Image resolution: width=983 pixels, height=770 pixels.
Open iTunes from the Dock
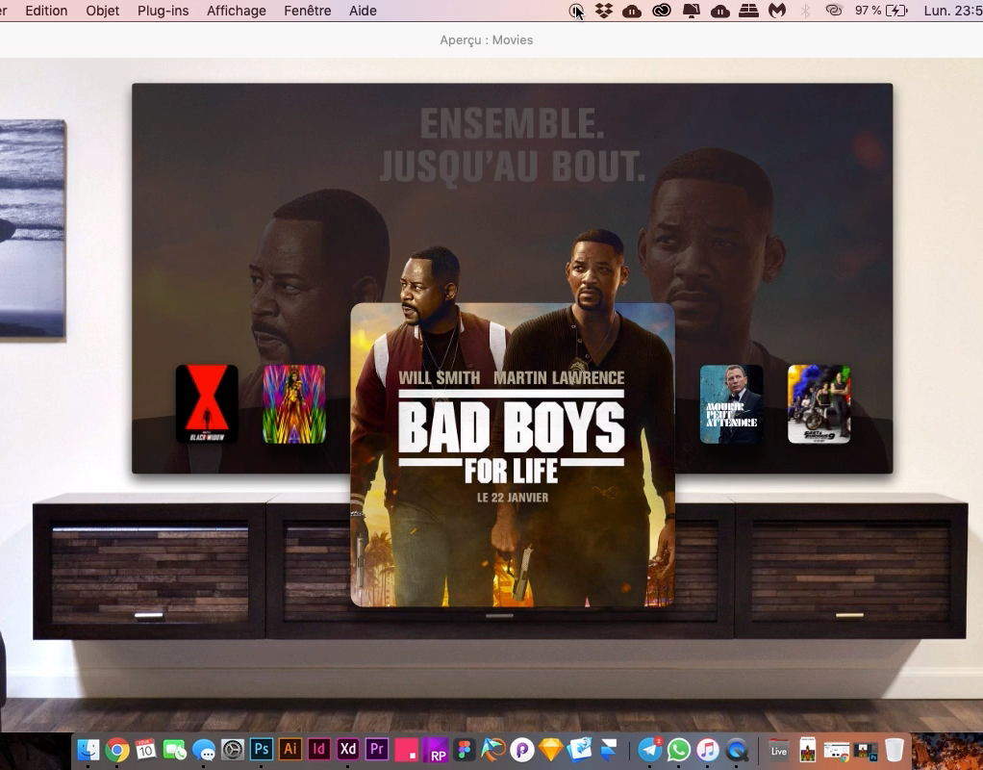click(x=708, y=749)
